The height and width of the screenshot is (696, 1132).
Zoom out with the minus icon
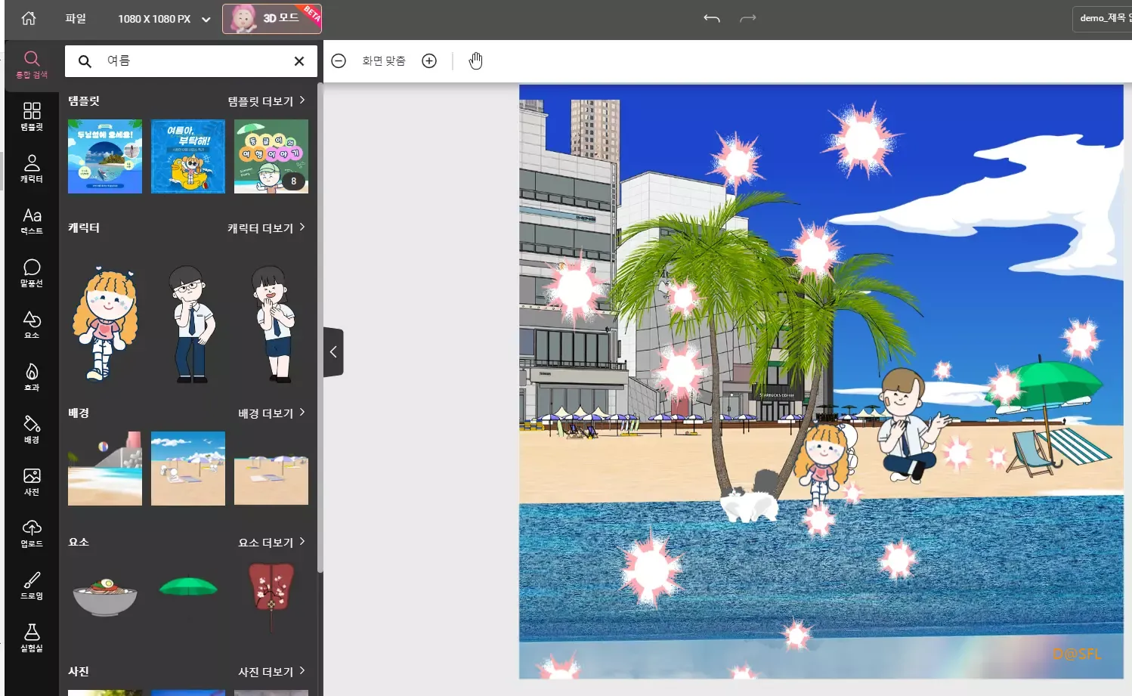pyautogui.click(x=339, y=60)
